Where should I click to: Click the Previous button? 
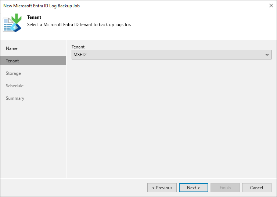coord(162,188)
